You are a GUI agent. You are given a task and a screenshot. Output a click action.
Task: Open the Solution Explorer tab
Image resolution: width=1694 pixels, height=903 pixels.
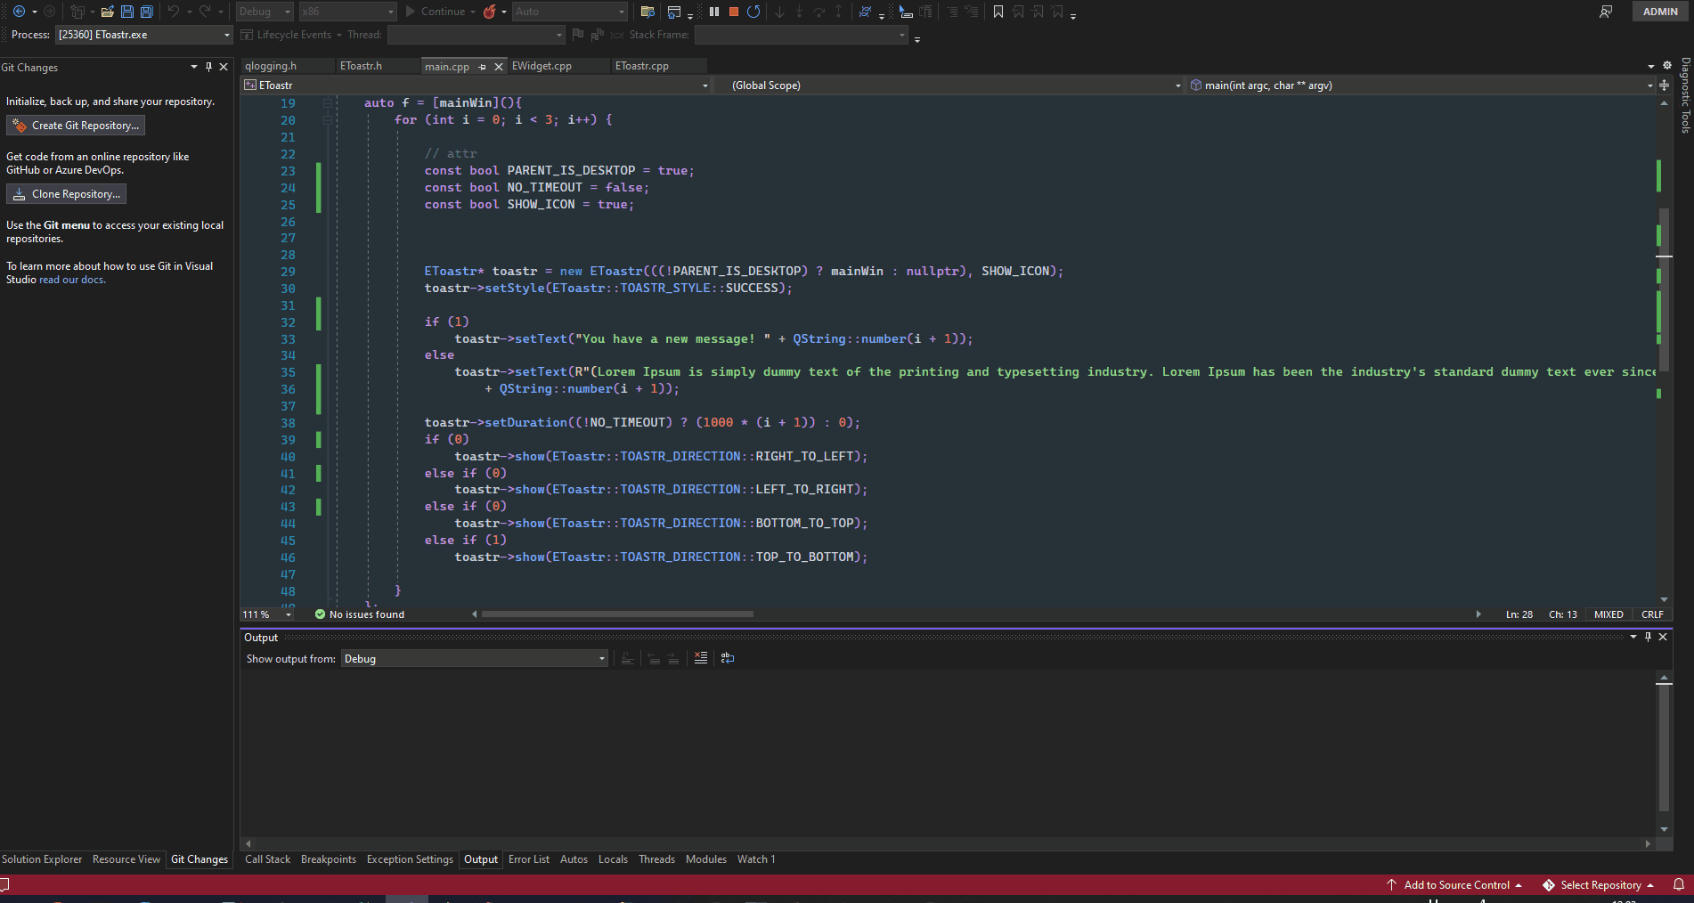(x=42, y=859)
